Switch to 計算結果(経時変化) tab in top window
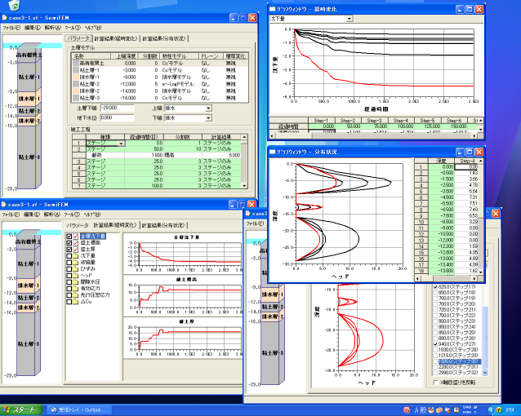The image size is (521, 416). tap(116, 39)
